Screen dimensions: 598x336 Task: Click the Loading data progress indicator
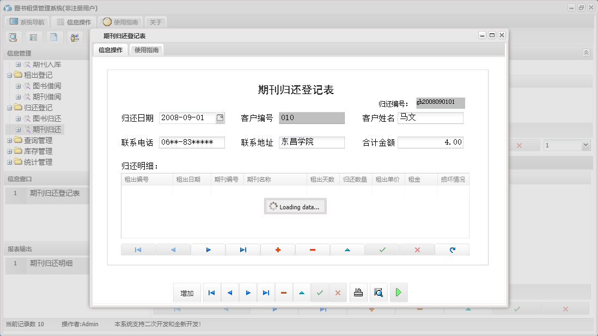(295, 206)
